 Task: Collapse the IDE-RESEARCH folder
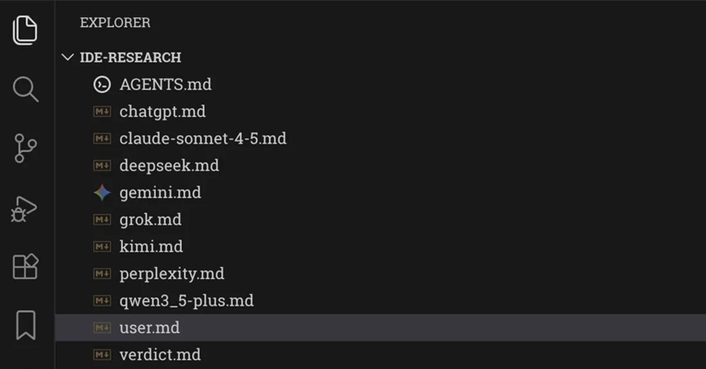67,57
